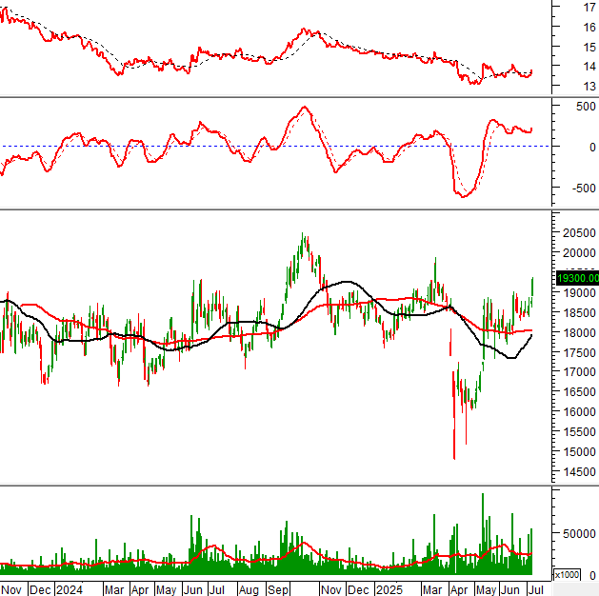Select the 20000 price axis label

click(x=579, y=252)
